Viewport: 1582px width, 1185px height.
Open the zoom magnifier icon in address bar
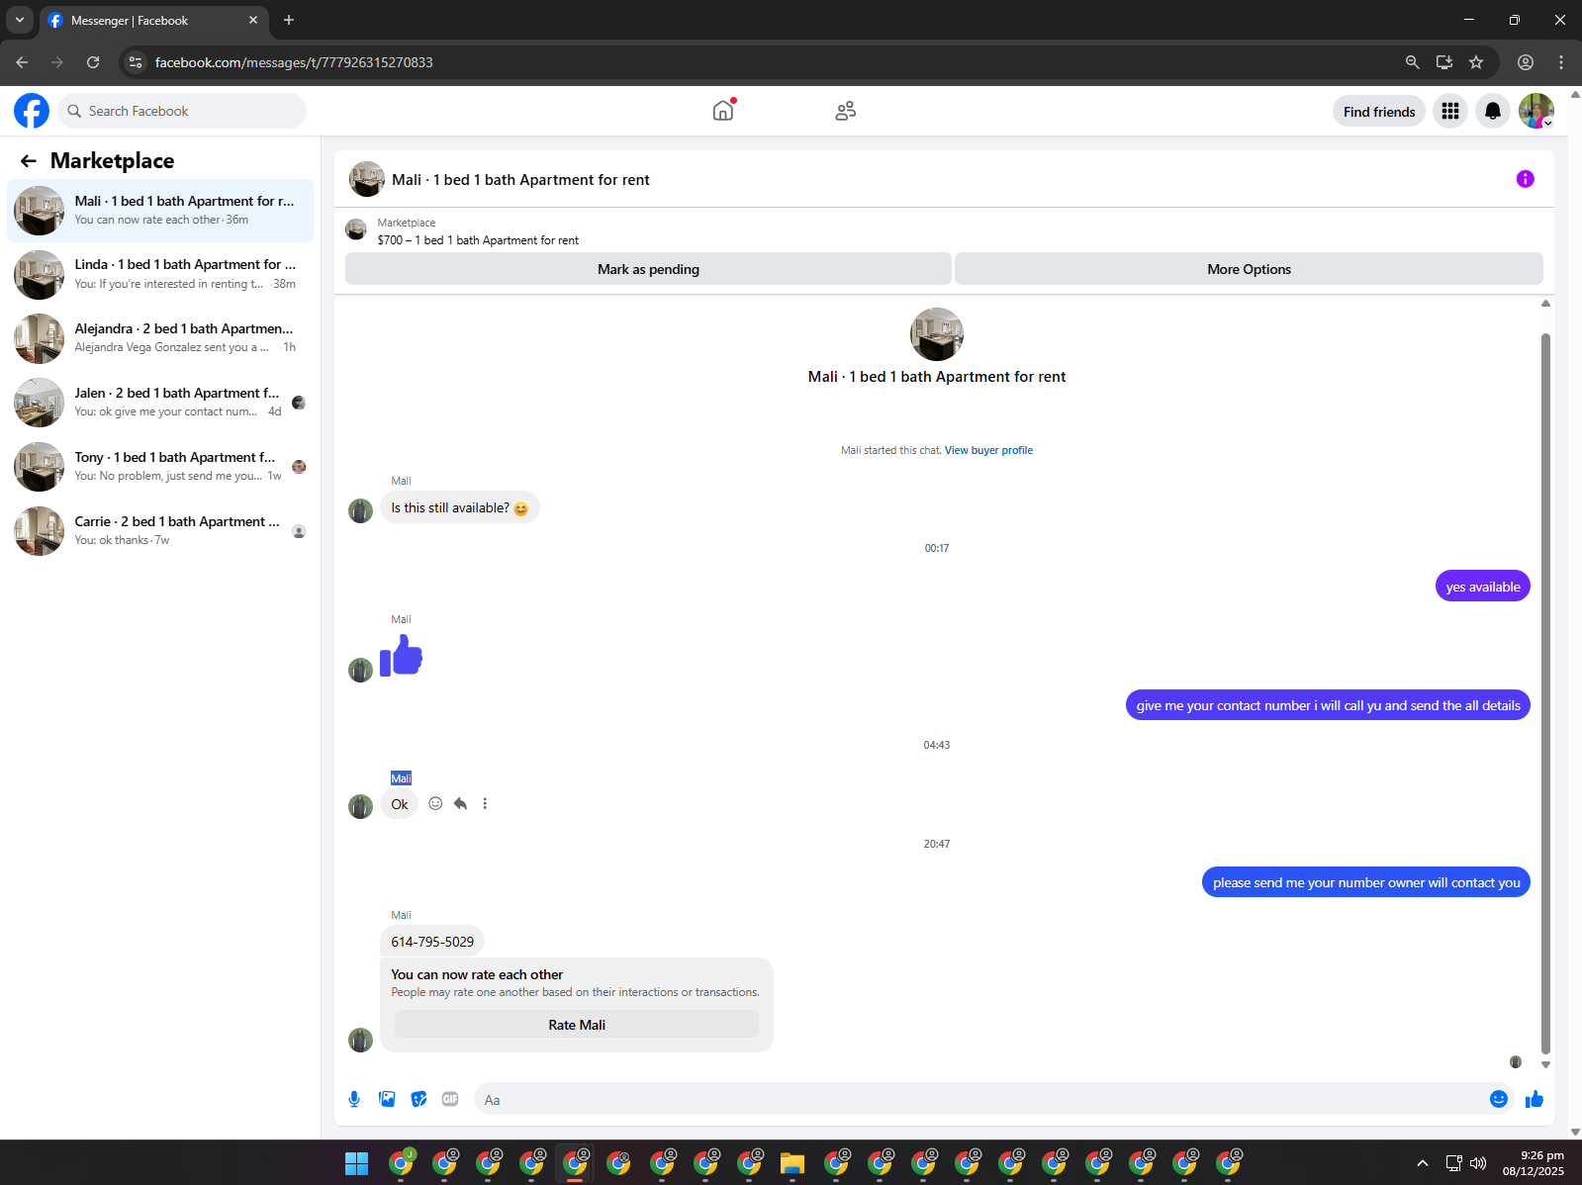[x=1413, y=62]
